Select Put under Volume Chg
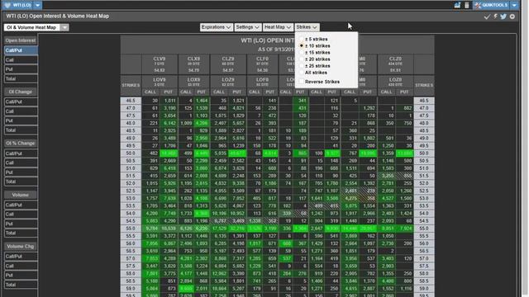 [21, 275]
